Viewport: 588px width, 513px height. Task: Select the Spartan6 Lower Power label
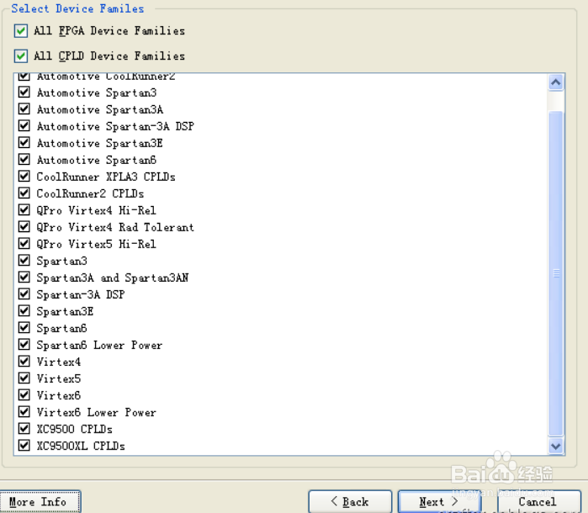(99, 345)
